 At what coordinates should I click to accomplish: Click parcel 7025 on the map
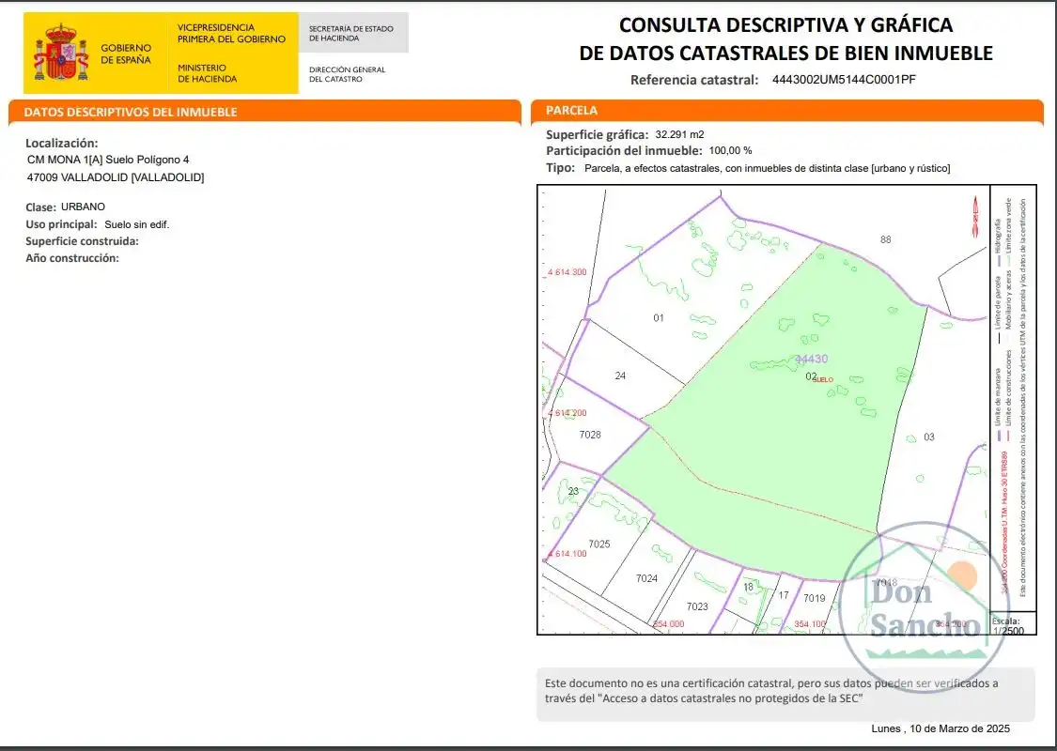click(599, 544)
